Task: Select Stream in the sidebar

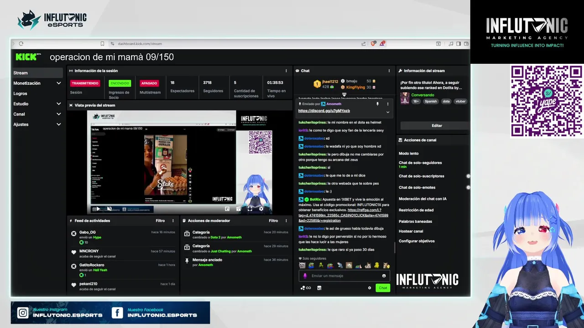Action: click(x=37, y=73)
